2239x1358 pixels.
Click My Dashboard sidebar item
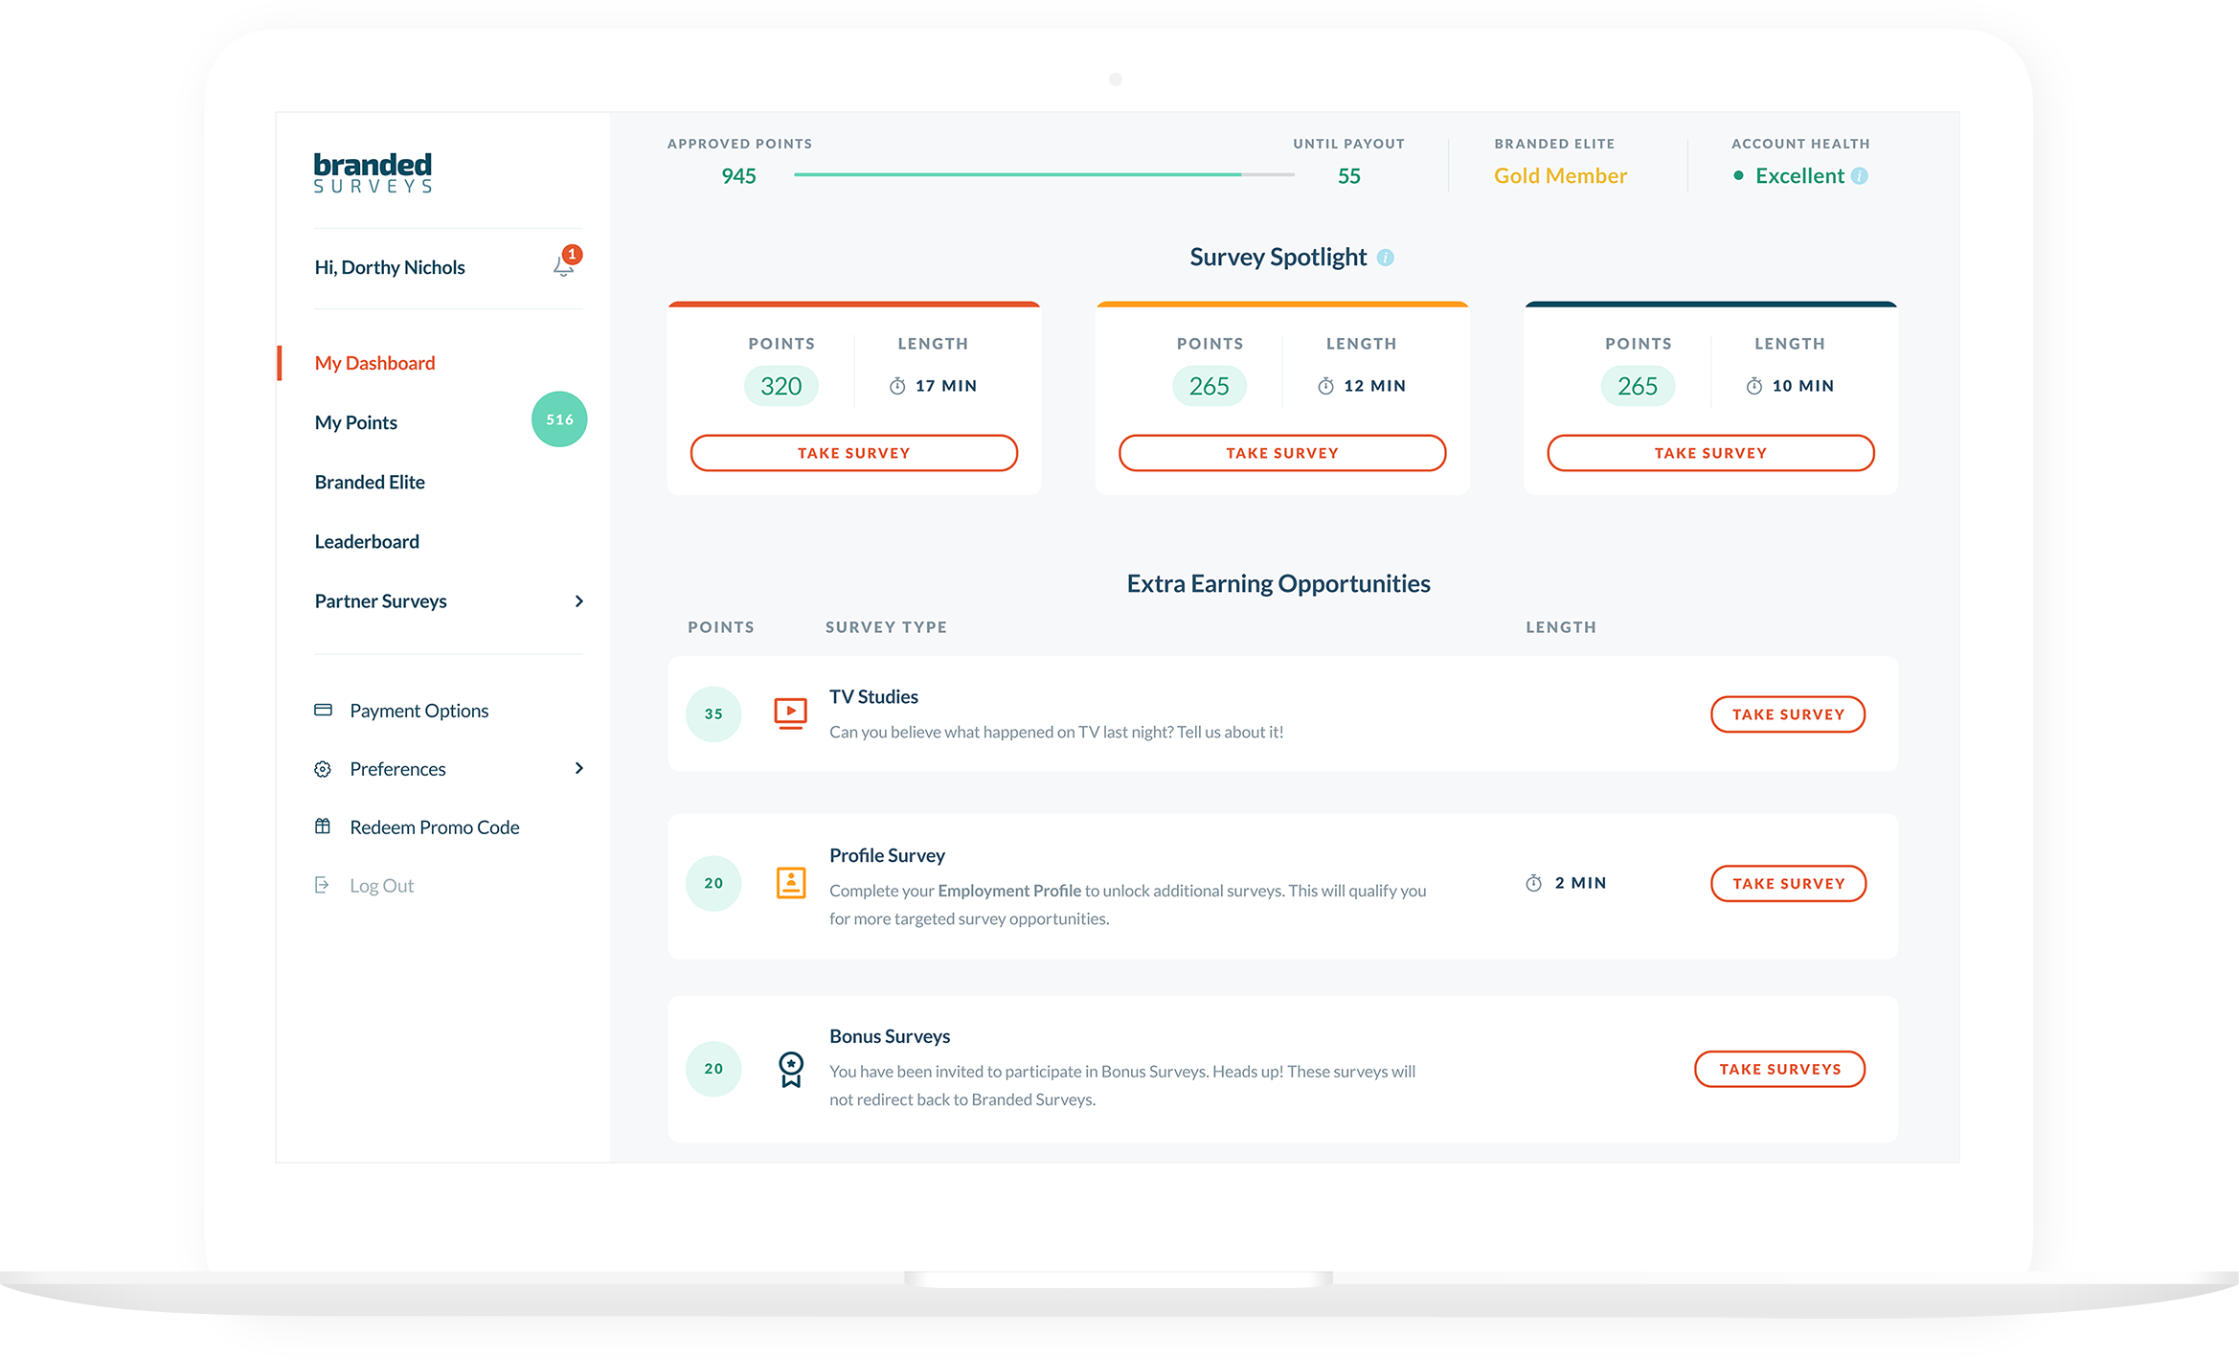coord(374,361)
